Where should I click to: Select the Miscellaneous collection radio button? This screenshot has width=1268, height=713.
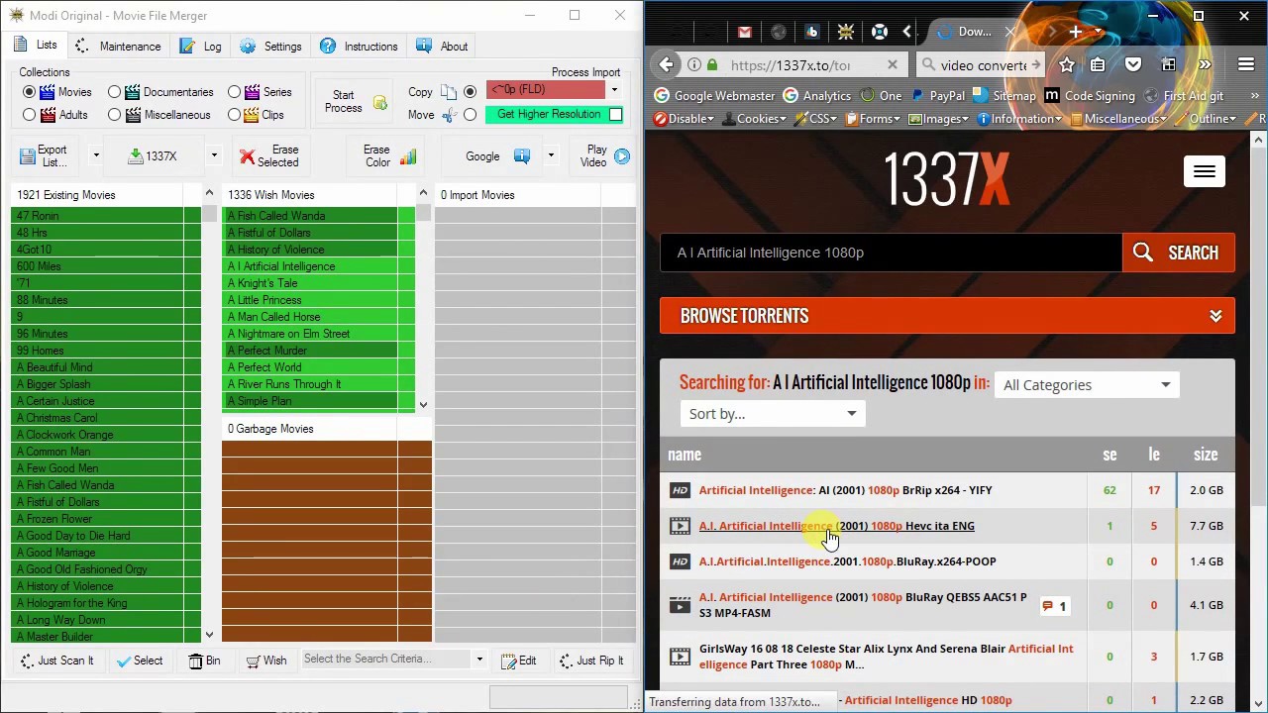115,115
